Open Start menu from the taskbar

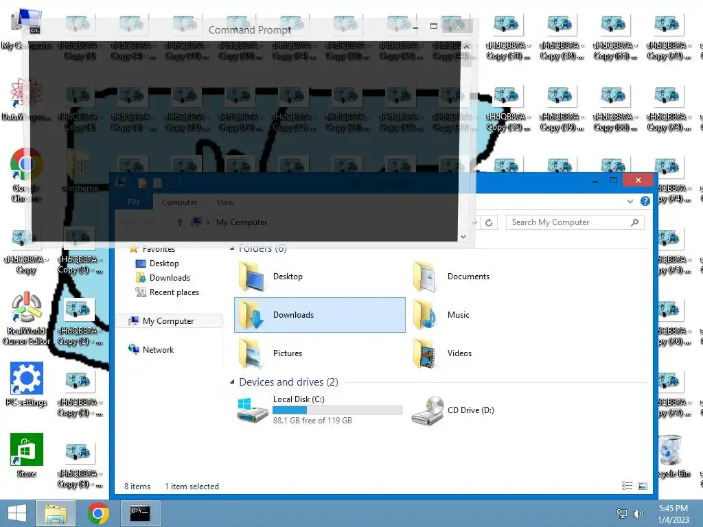point(17,513)
